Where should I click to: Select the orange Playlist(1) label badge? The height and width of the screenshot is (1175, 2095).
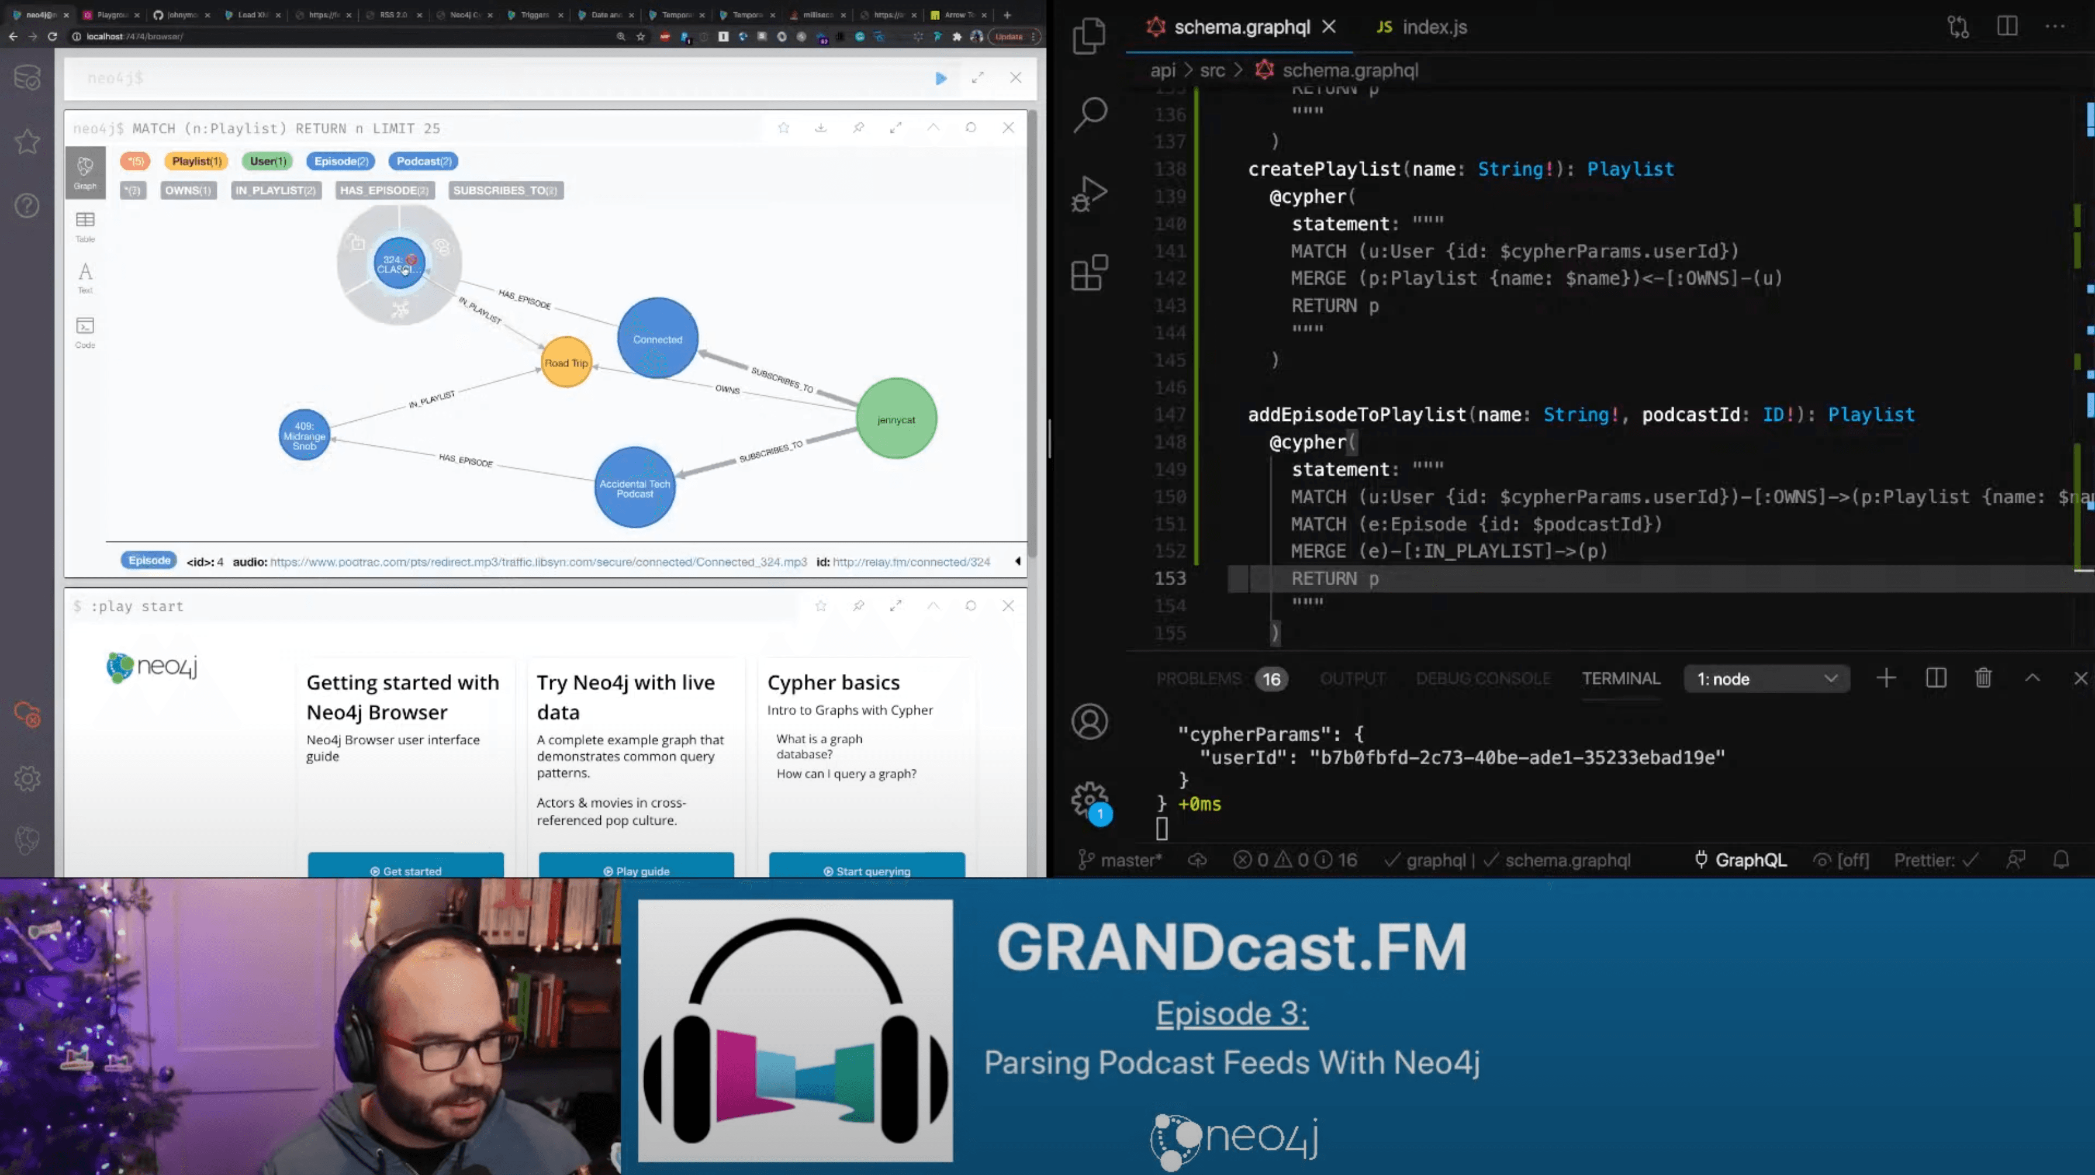[196, 161]
